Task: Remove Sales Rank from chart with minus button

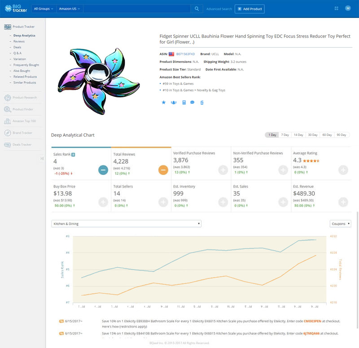Action: point(103,170)
